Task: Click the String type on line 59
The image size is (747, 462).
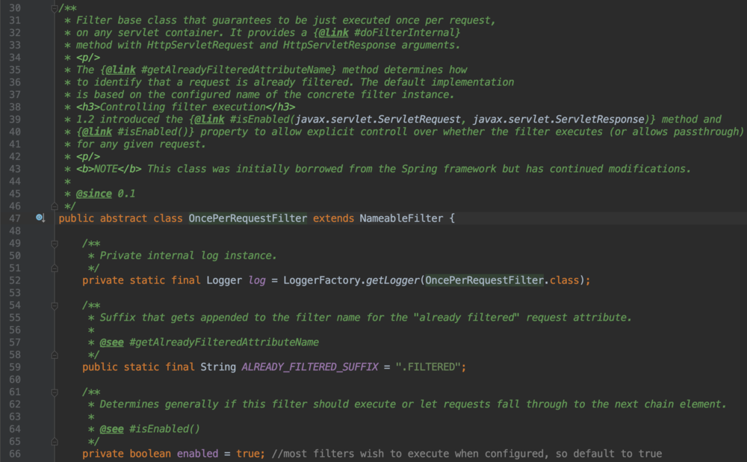Action: 218,367
